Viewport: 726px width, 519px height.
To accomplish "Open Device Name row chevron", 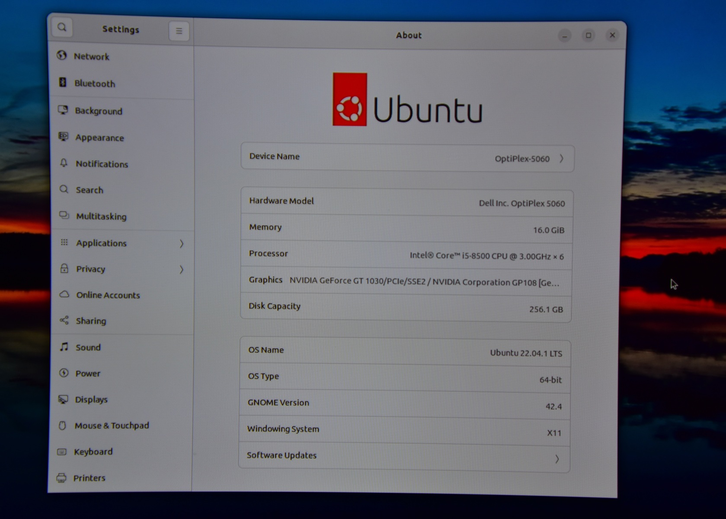I will 561,159.
